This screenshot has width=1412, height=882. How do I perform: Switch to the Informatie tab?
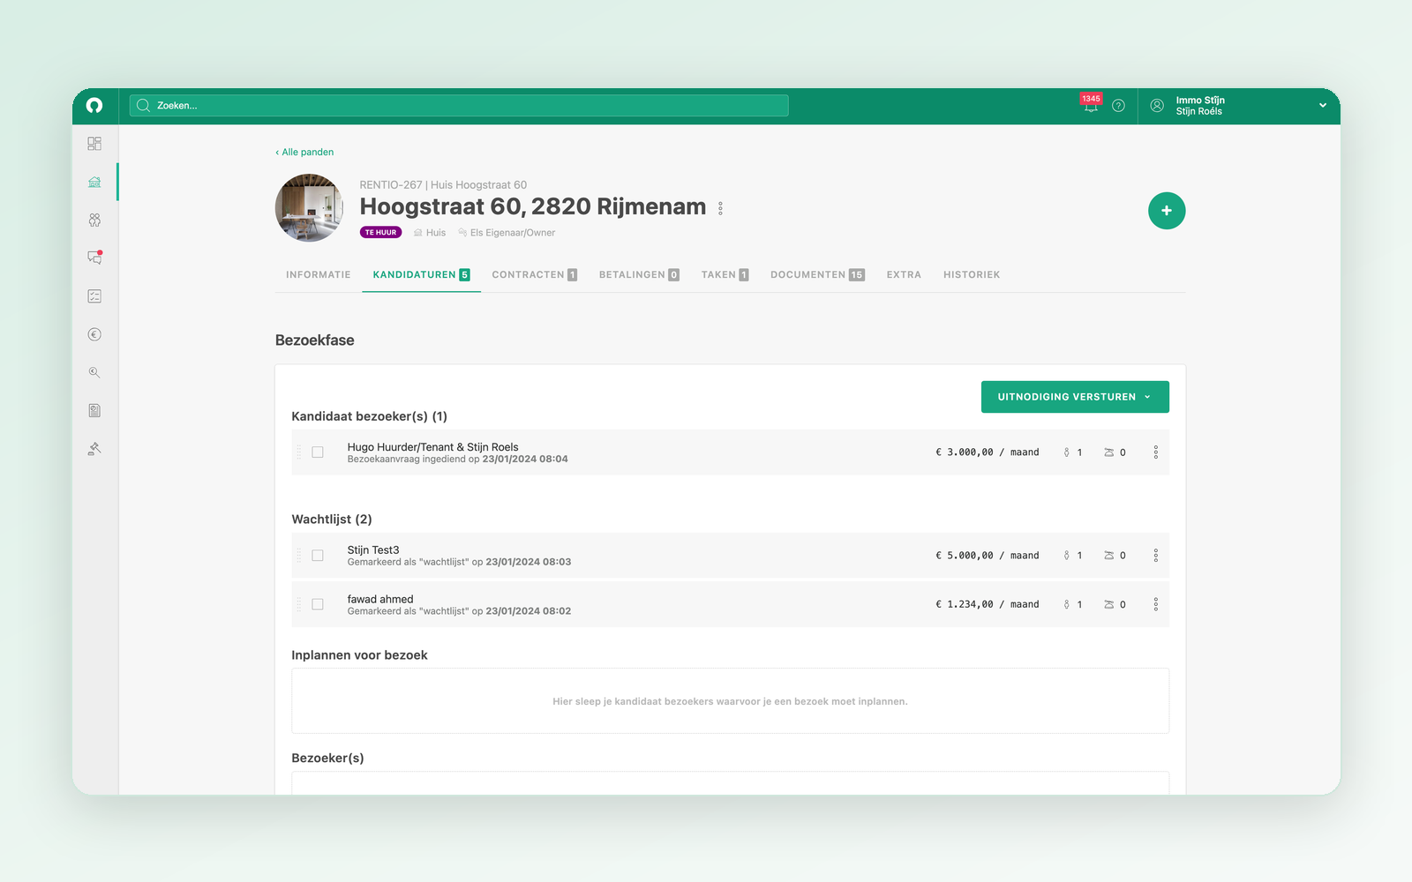(319, 275)
